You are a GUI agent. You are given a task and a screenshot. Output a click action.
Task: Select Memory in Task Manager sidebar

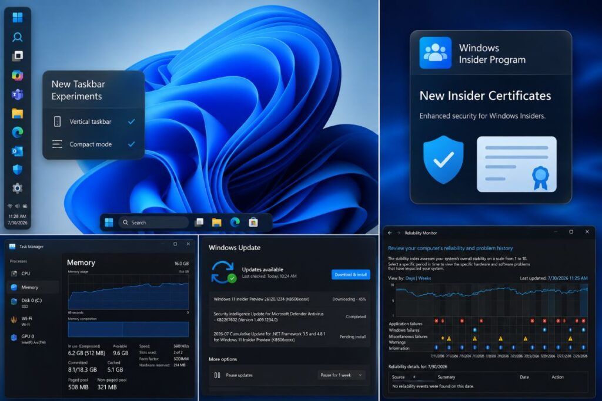pyautogui.click(x=33, y=287)
